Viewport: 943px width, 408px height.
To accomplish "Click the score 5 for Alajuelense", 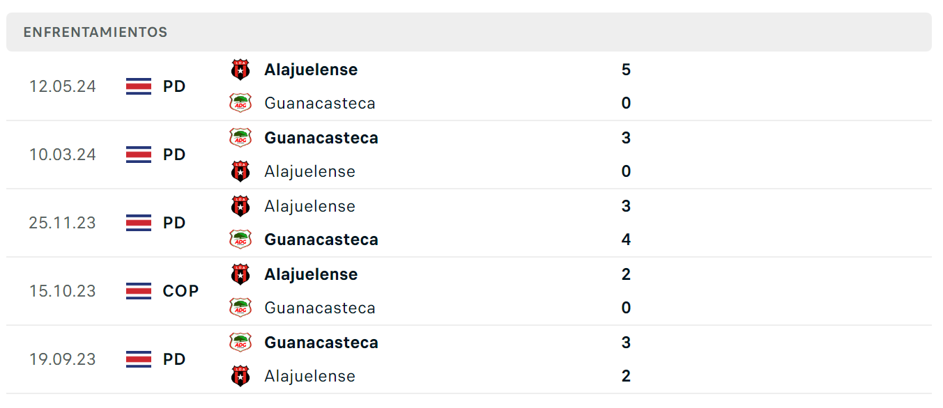I will click(626, 70).
